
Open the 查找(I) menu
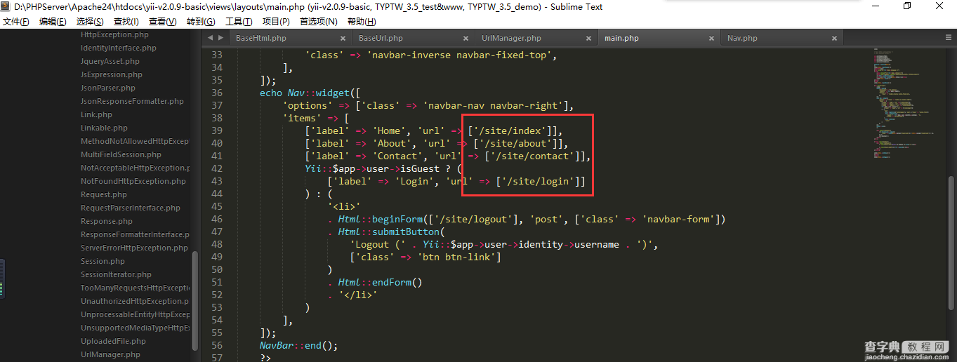[x=126, y=21]
